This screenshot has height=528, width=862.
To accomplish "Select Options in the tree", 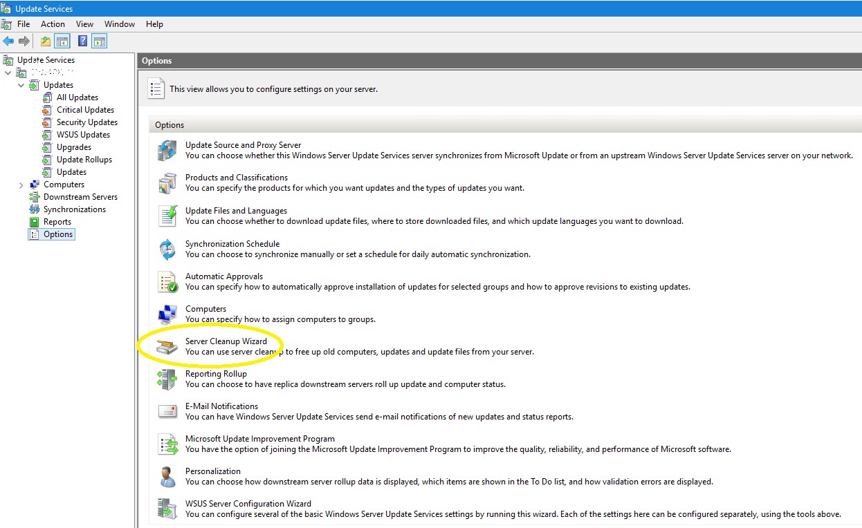I will (58, 234).
